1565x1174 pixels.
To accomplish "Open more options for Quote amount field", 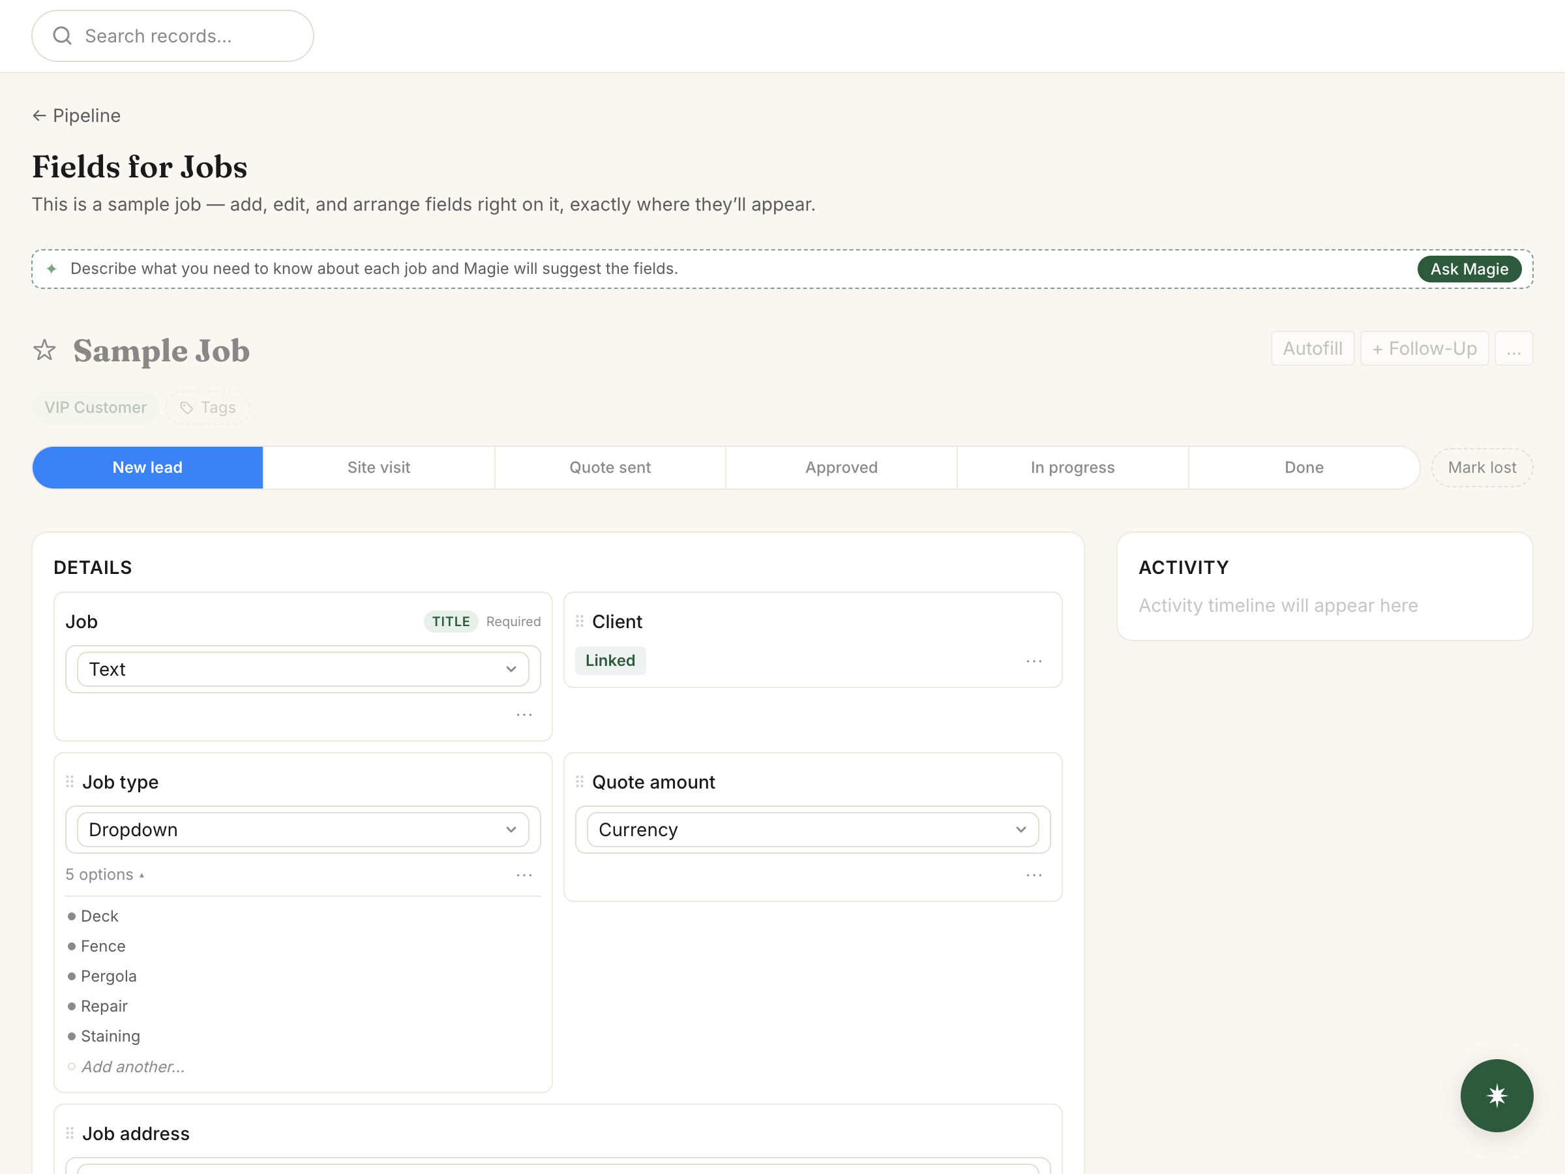I will (1034, 875).
